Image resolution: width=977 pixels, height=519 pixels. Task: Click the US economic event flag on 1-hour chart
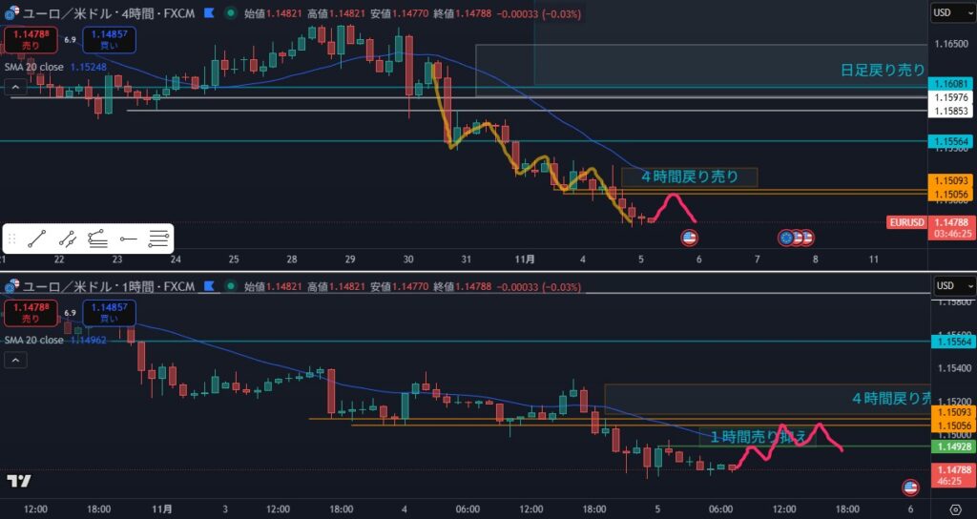tap(909, 488)
